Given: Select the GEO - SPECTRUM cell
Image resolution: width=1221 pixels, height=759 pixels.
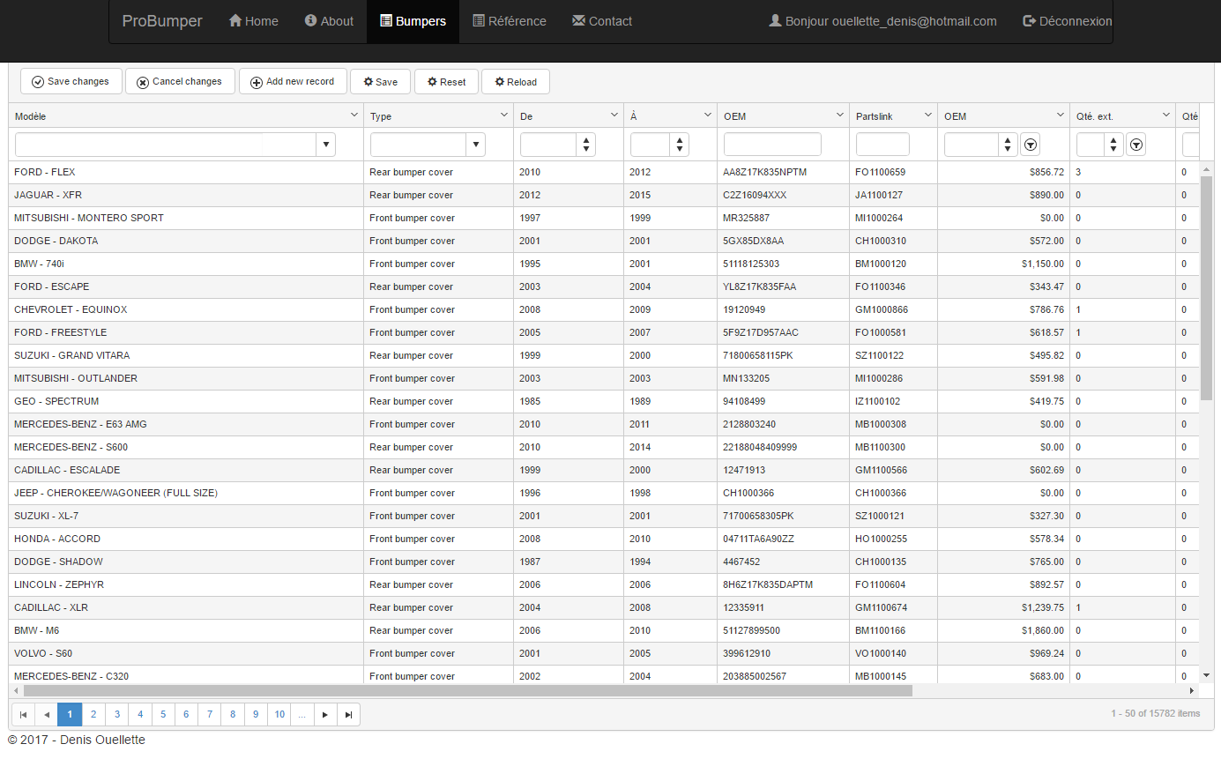Looking at the screenshot, I should tap(186, 401).
